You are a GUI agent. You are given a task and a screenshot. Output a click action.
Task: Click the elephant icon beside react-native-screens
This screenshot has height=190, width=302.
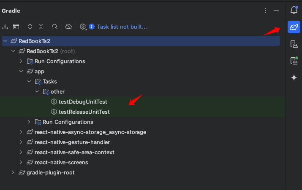(x=30, y=162)
